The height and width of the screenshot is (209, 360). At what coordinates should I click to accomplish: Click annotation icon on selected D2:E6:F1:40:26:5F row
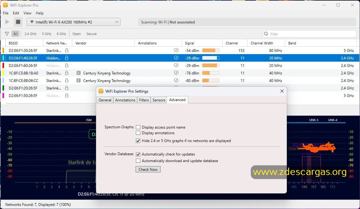[176, 58]
